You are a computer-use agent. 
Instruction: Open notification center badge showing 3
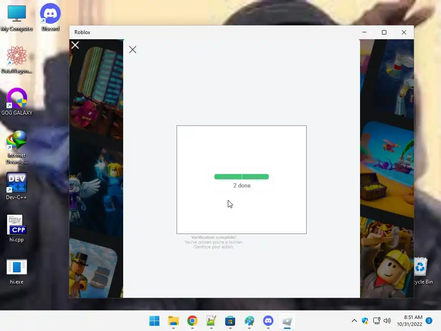coord(429,321)
